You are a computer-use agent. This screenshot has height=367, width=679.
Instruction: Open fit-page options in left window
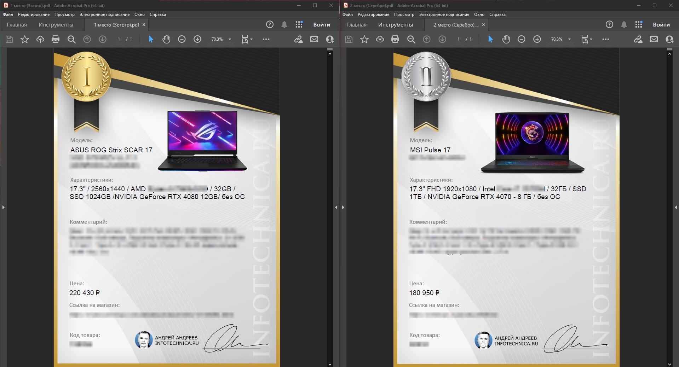pos(247,39)
